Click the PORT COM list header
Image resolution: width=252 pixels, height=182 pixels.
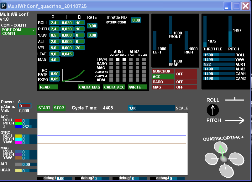(18, 30)
